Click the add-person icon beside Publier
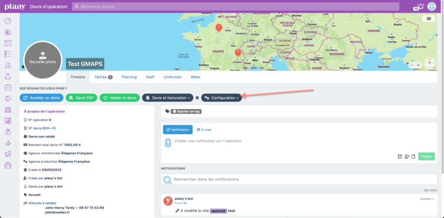This screenshot has height=218, width=444. 407,156
